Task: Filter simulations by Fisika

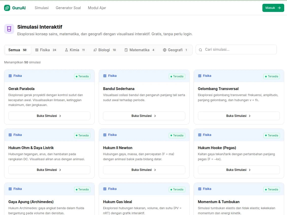Action: (x=46, y=50)
